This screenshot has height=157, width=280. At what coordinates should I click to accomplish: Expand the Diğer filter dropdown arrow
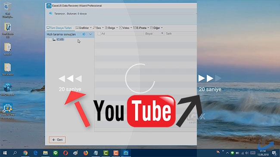tap(162, 28)
